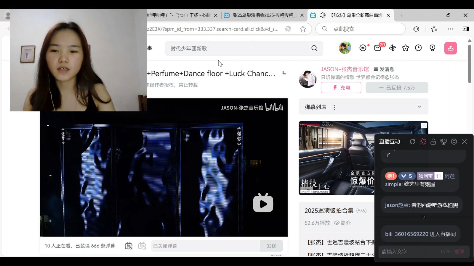This screenshot has width=474, height=266.
Task: Click the uploader's avatar thumbnail
Action: point(308,79)
